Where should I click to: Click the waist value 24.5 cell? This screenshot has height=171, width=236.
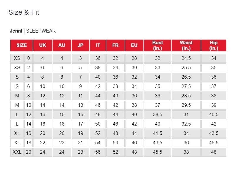(186, 58)
